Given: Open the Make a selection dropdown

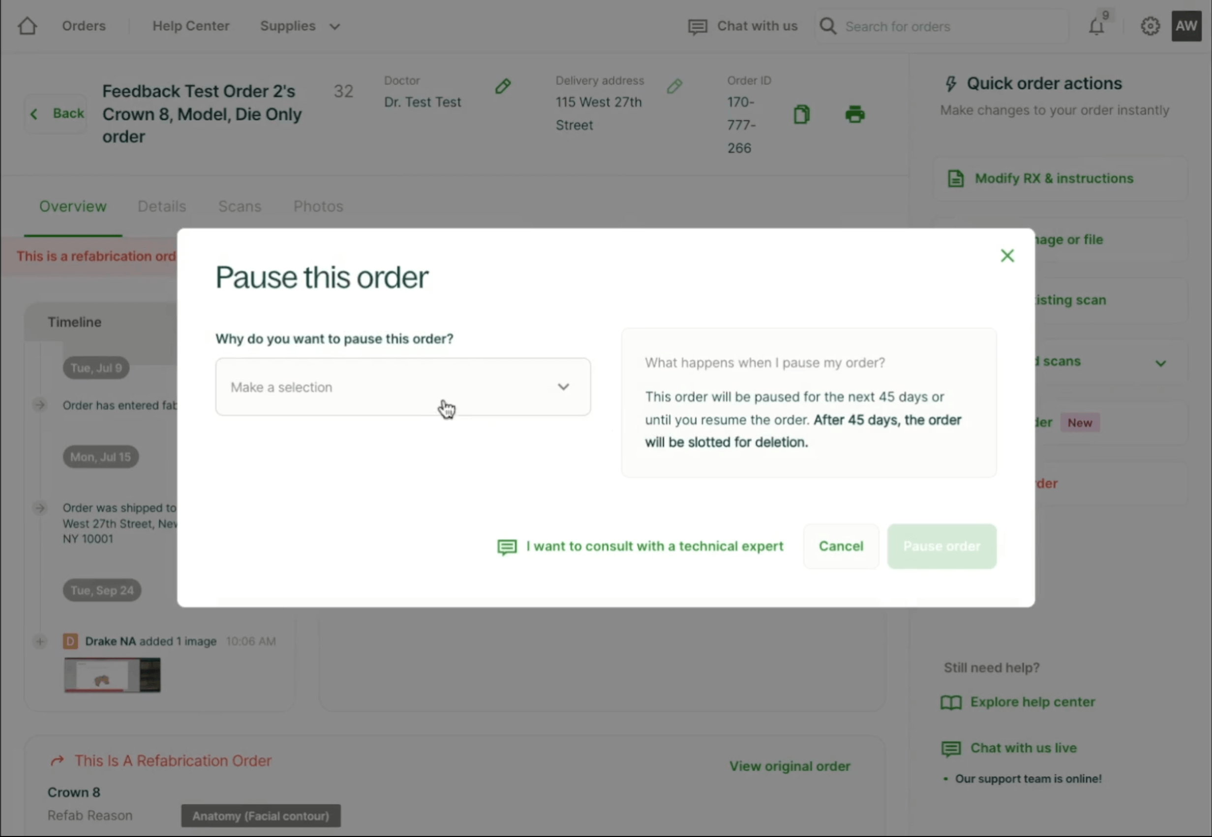Looking at the screenshot, I should click(403, 387).
